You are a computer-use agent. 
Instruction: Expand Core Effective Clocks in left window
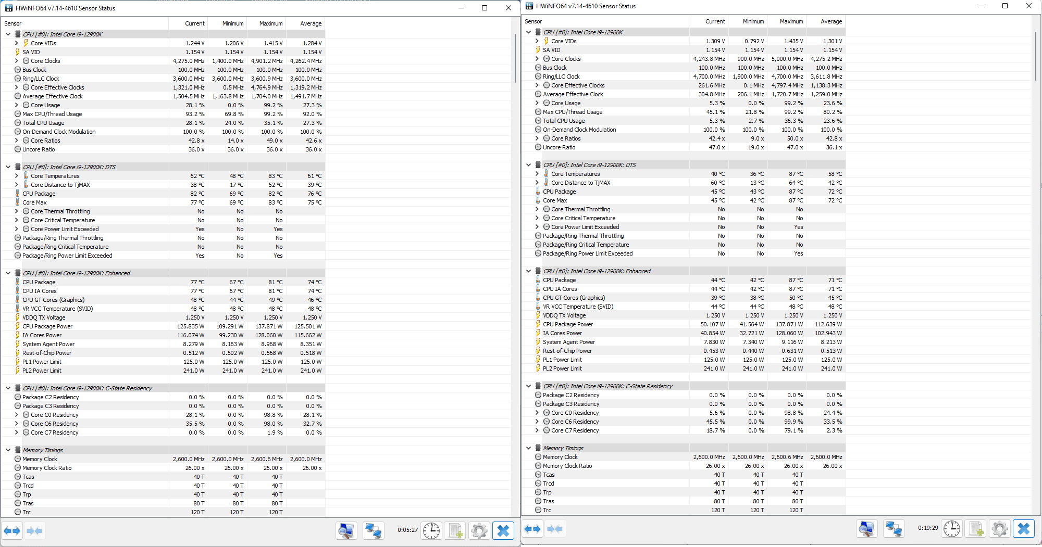(17, 87)
